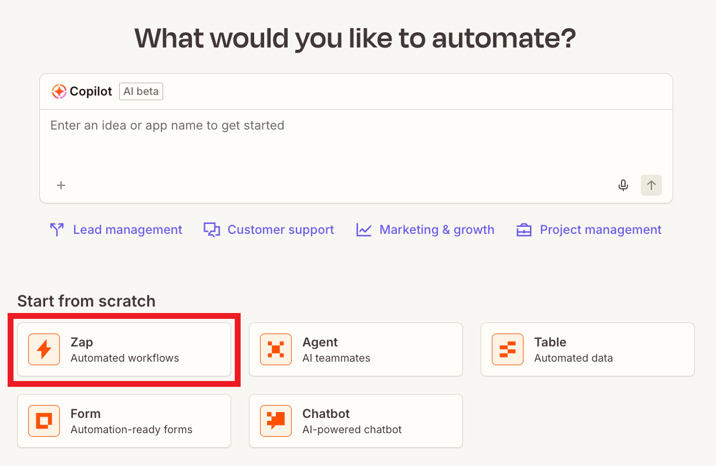Click the Copilot logo icon
This screenshot has height=466, width=716.
[x=59, y=91]
